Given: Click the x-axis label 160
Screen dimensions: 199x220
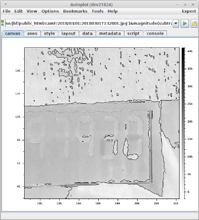Looking at the screenshot, I should pyautogui.click(x=98, y=203).
